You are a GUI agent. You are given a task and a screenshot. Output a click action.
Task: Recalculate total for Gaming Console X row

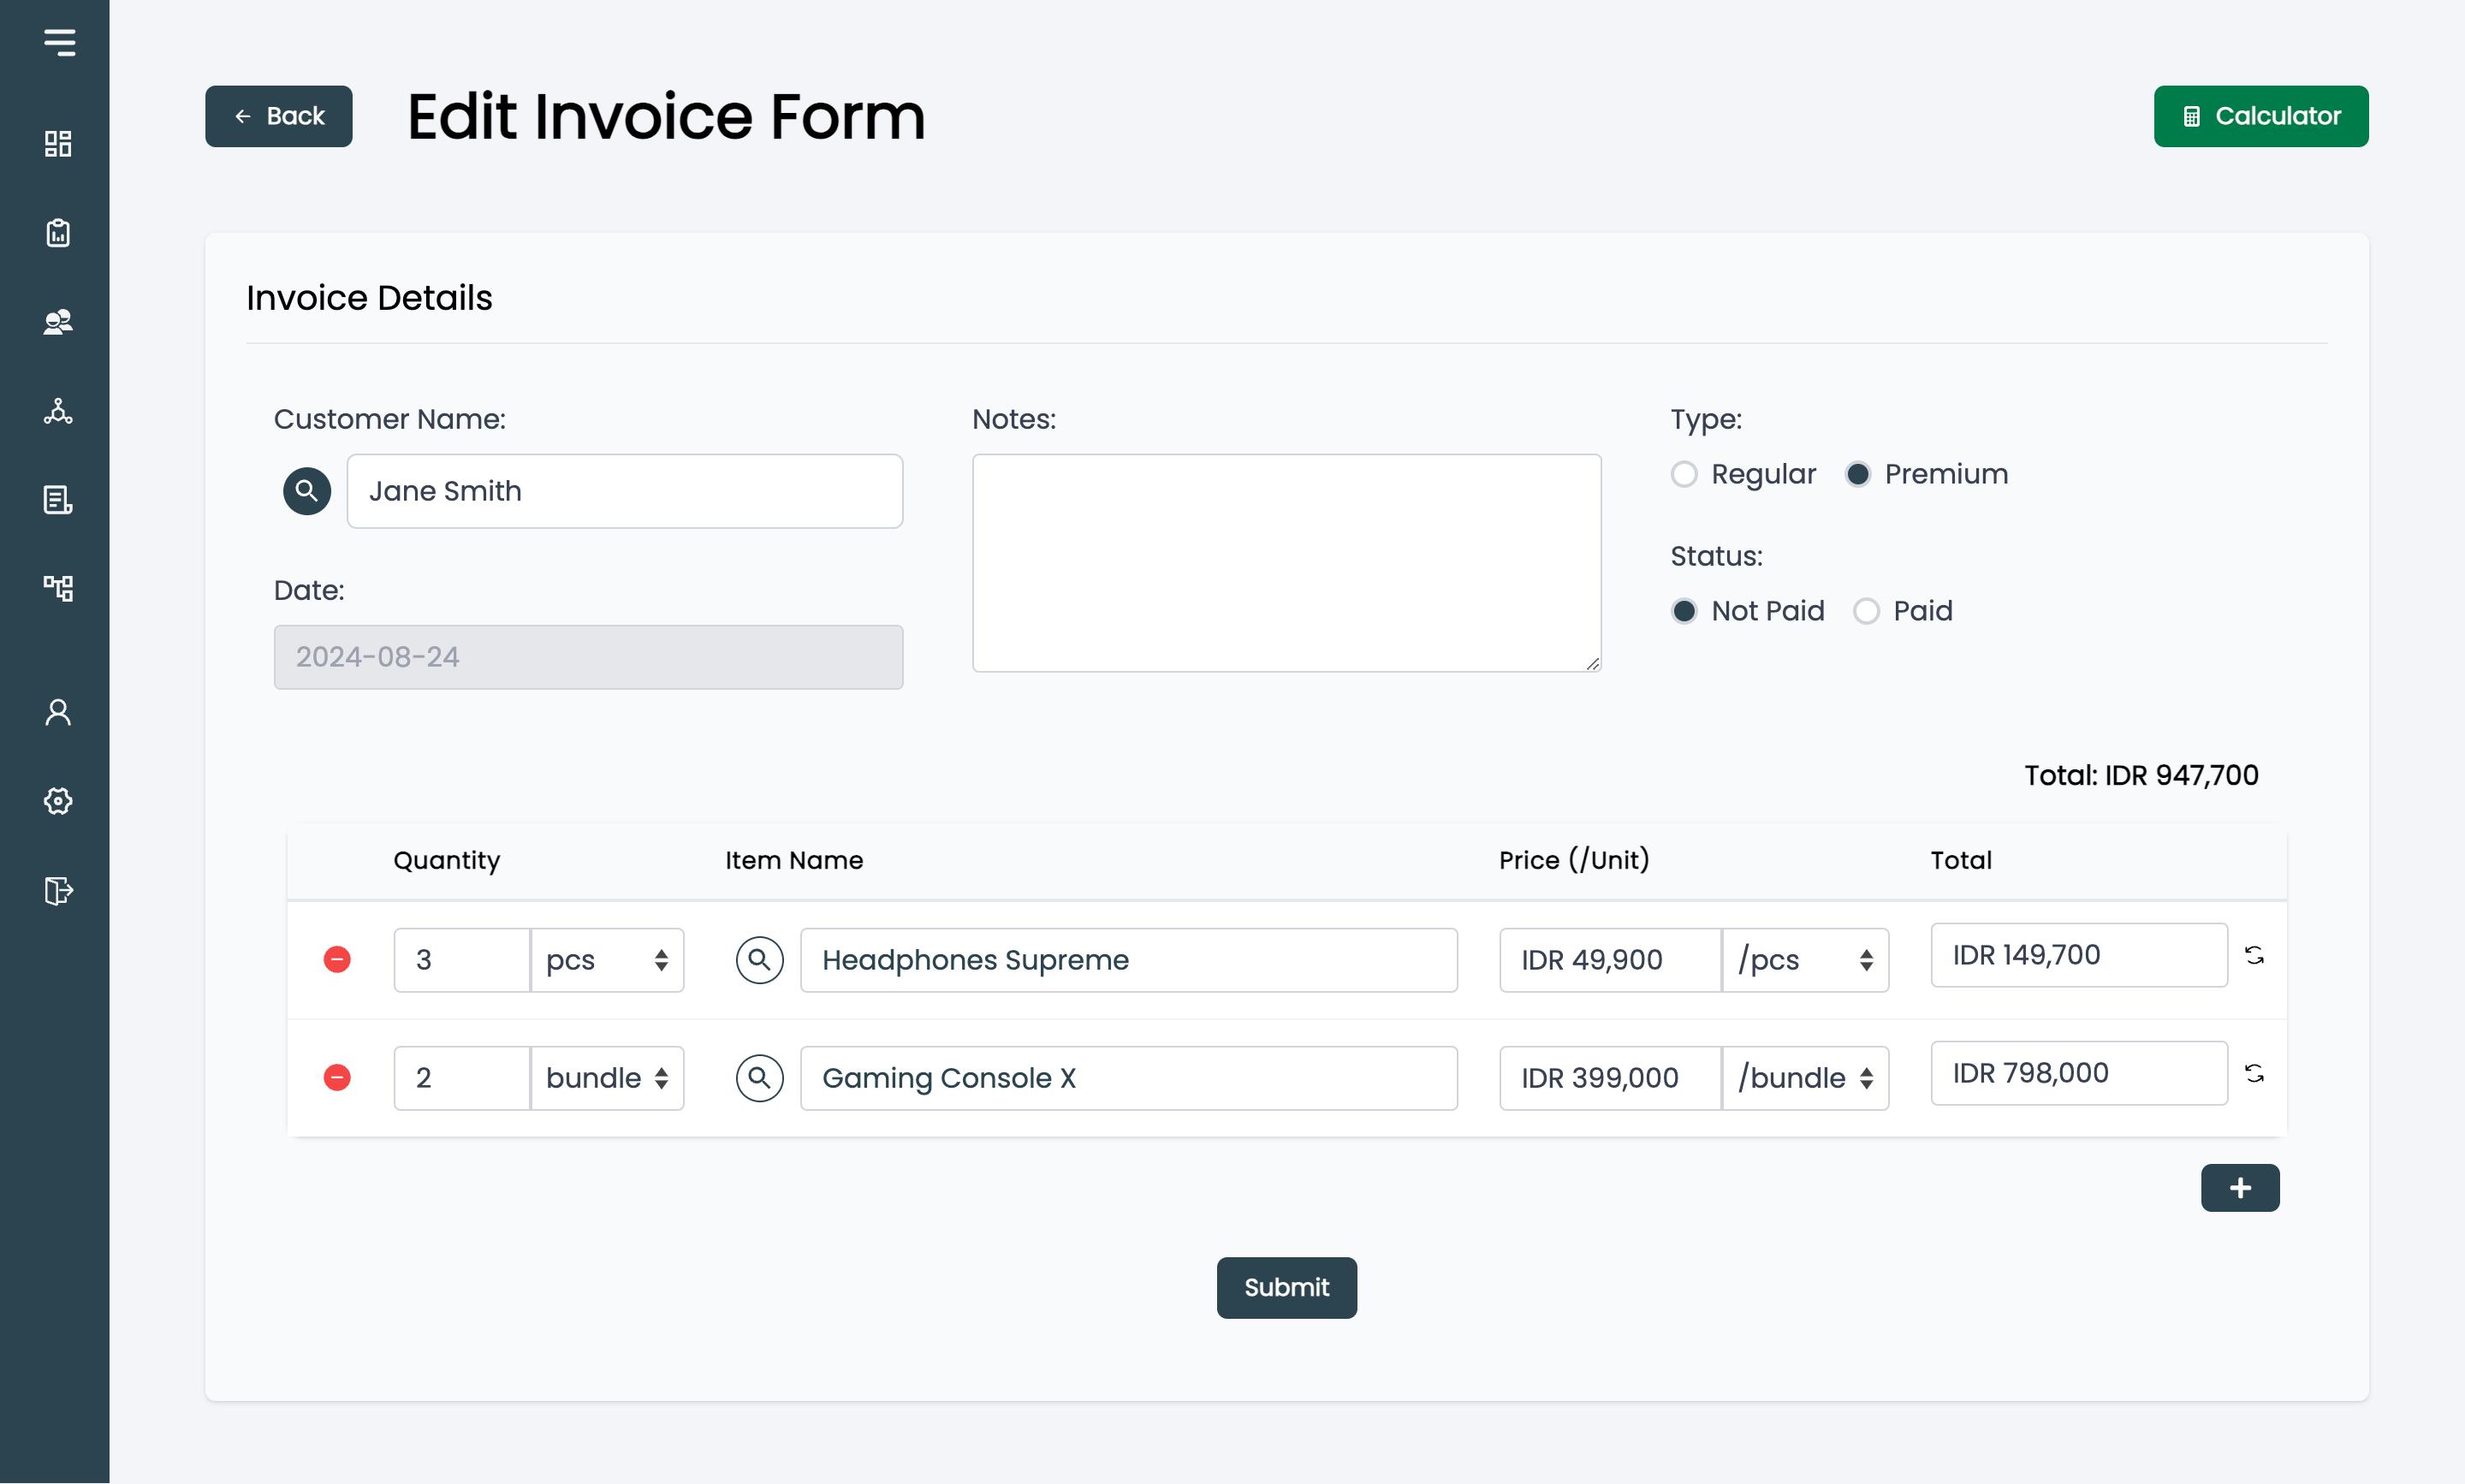pyautogui.click(x=2254, y=1073)
